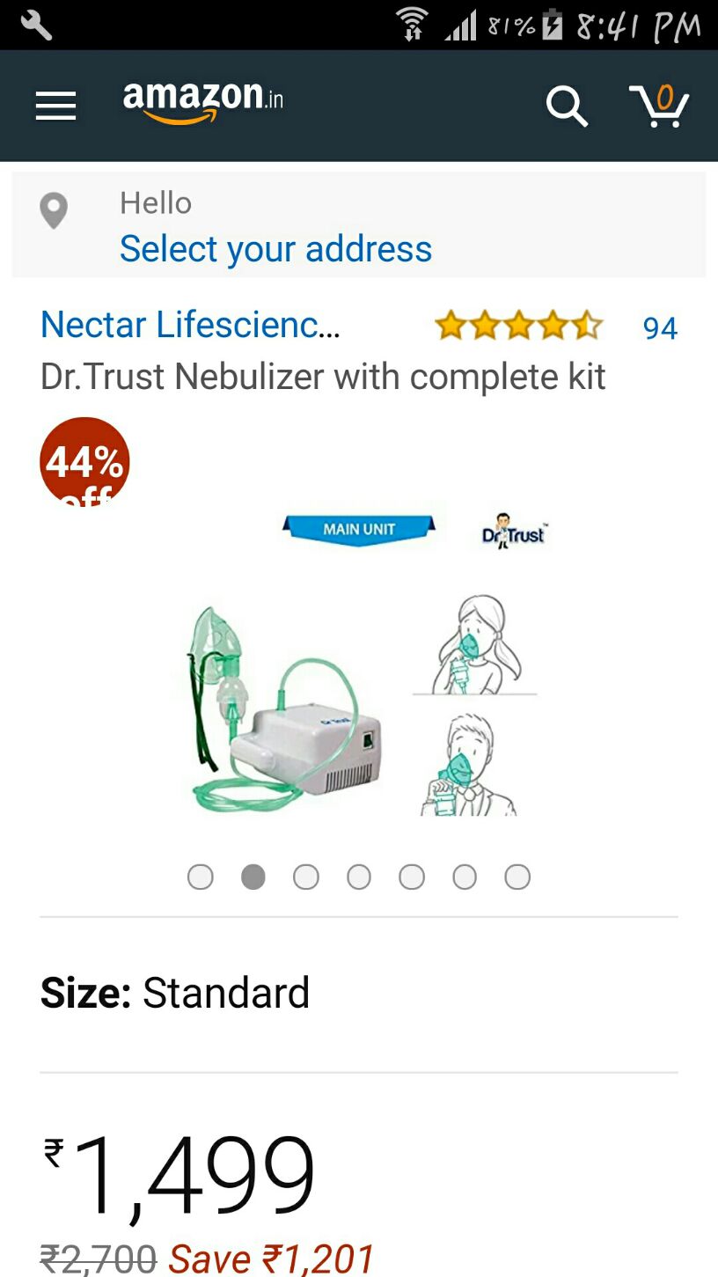The image size is (718, 1277).
Task: View the 94 customer reviews
Action: 660,328
